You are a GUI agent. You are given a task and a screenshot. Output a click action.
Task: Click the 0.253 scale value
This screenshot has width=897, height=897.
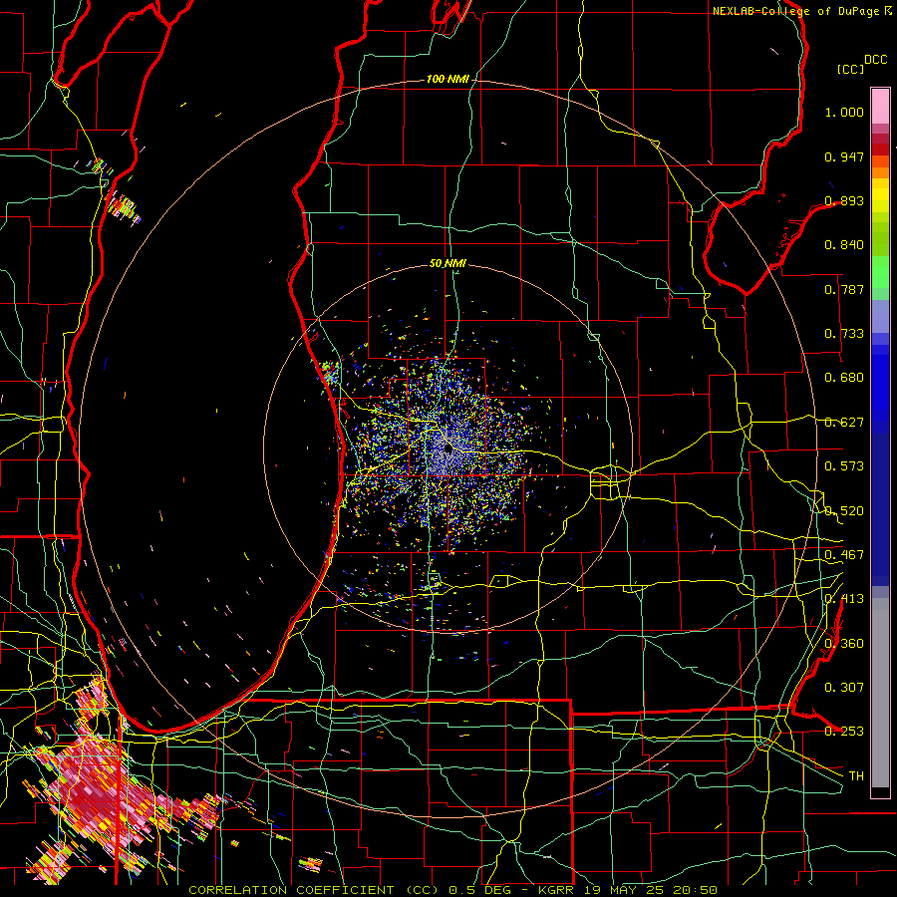point(844,732)
